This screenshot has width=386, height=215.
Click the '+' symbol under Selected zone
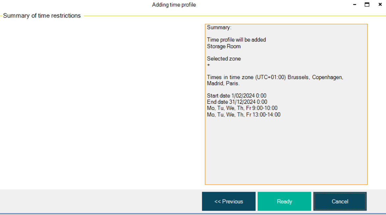pyautogui.click(x=208, y=65)
